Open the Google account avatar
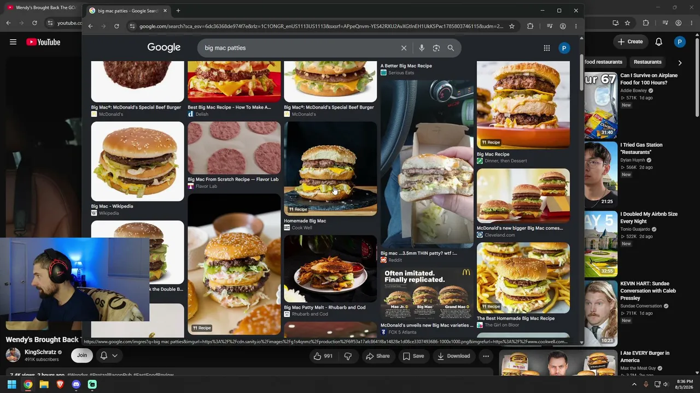 (564, 48)
